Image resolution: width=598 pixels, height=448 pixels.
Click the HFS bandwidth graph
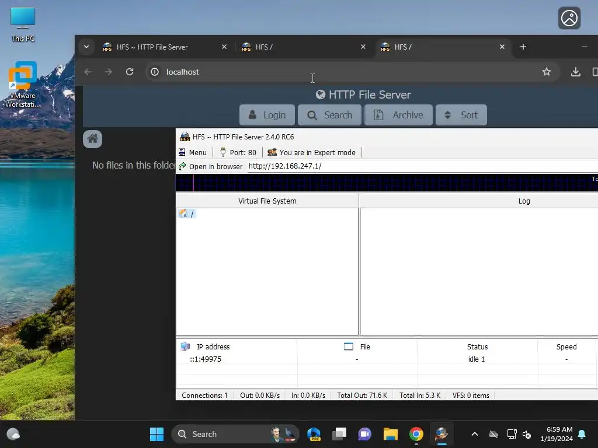pyautogui.click(x=387, y=183)
